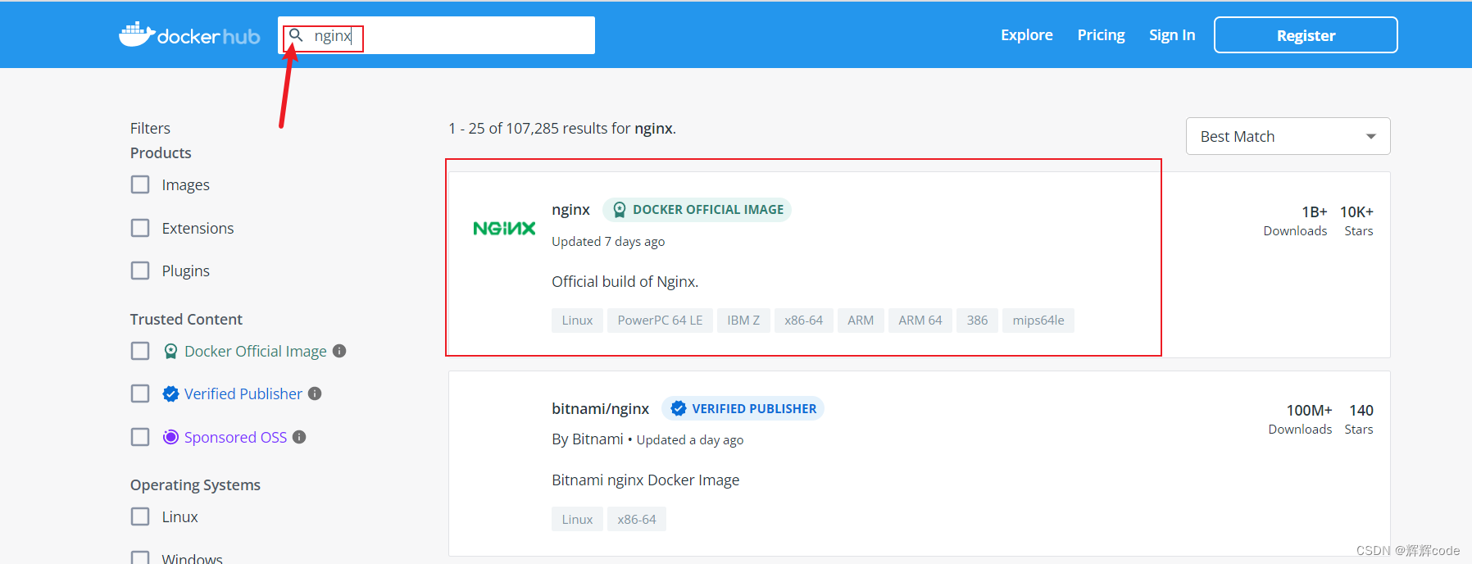1472x564 pixels.
Task: Click the x86-64 tag on nginx result
Action: click(x=803, y=321)
